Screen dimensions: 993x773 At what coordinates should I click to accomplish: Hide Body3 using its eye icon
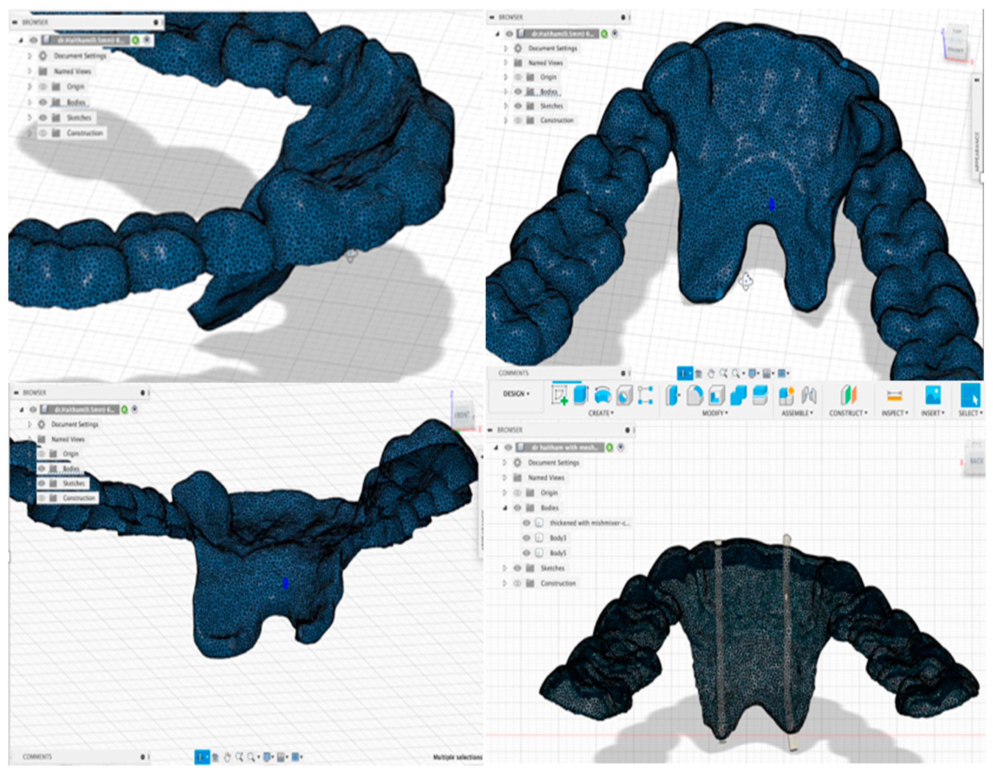[x=527, y=537]
